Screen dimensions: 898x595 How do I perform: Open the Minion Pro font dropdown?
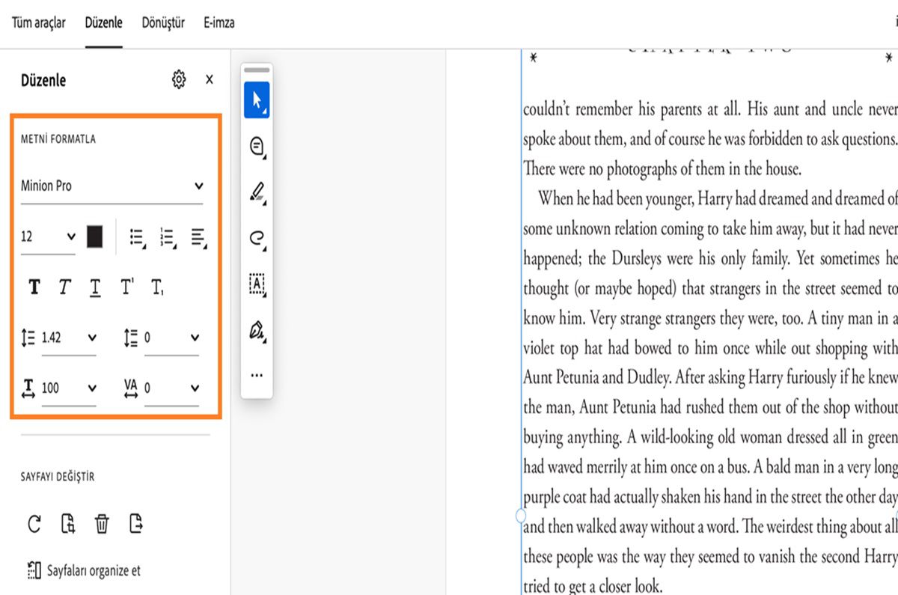(112, 186)
